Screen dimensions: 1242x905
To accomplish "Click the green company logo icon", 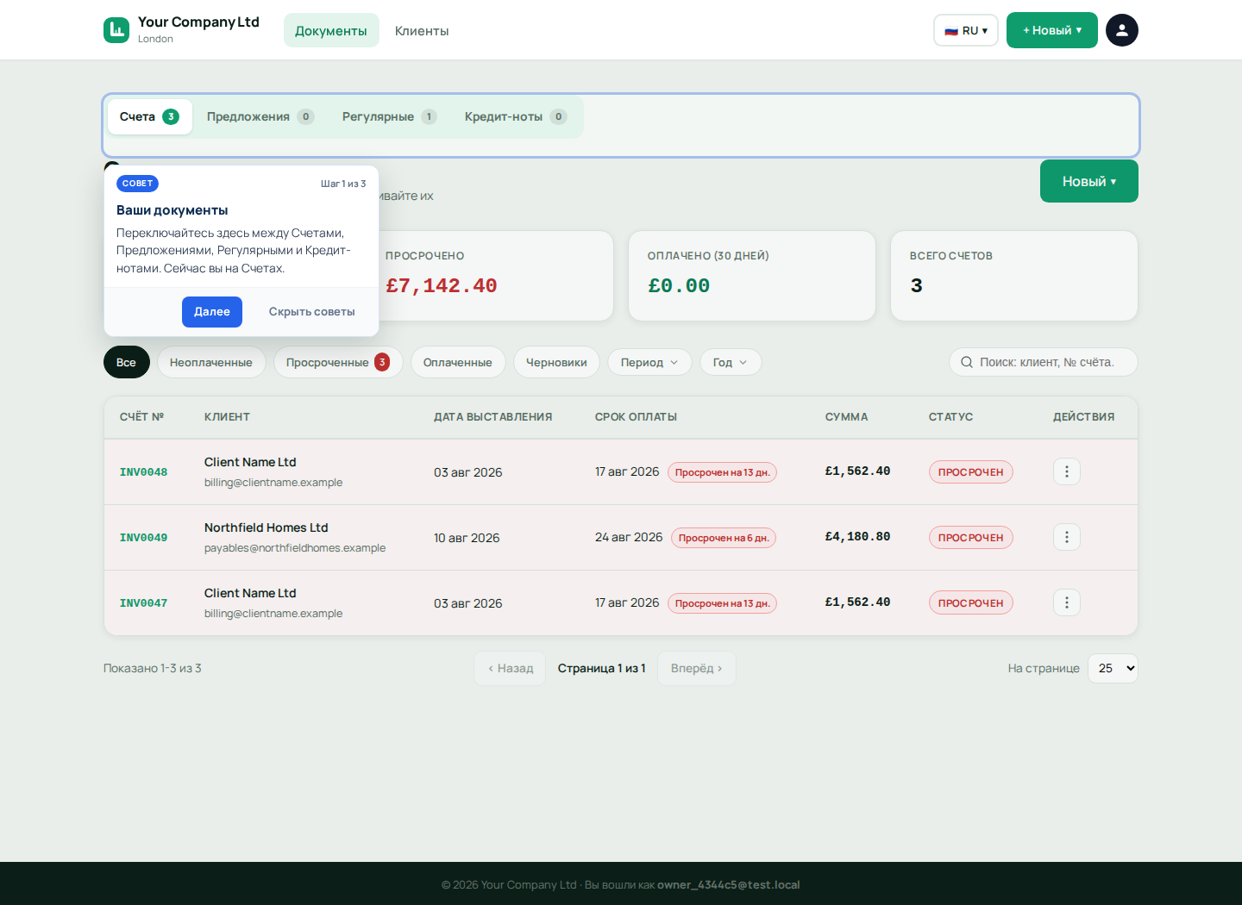I will [116, 30].
